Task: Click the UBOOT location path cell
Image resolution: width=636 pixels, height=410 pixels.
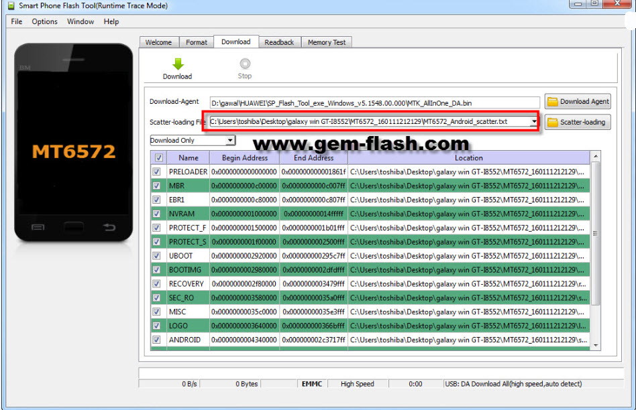Action: click(468, 256)
